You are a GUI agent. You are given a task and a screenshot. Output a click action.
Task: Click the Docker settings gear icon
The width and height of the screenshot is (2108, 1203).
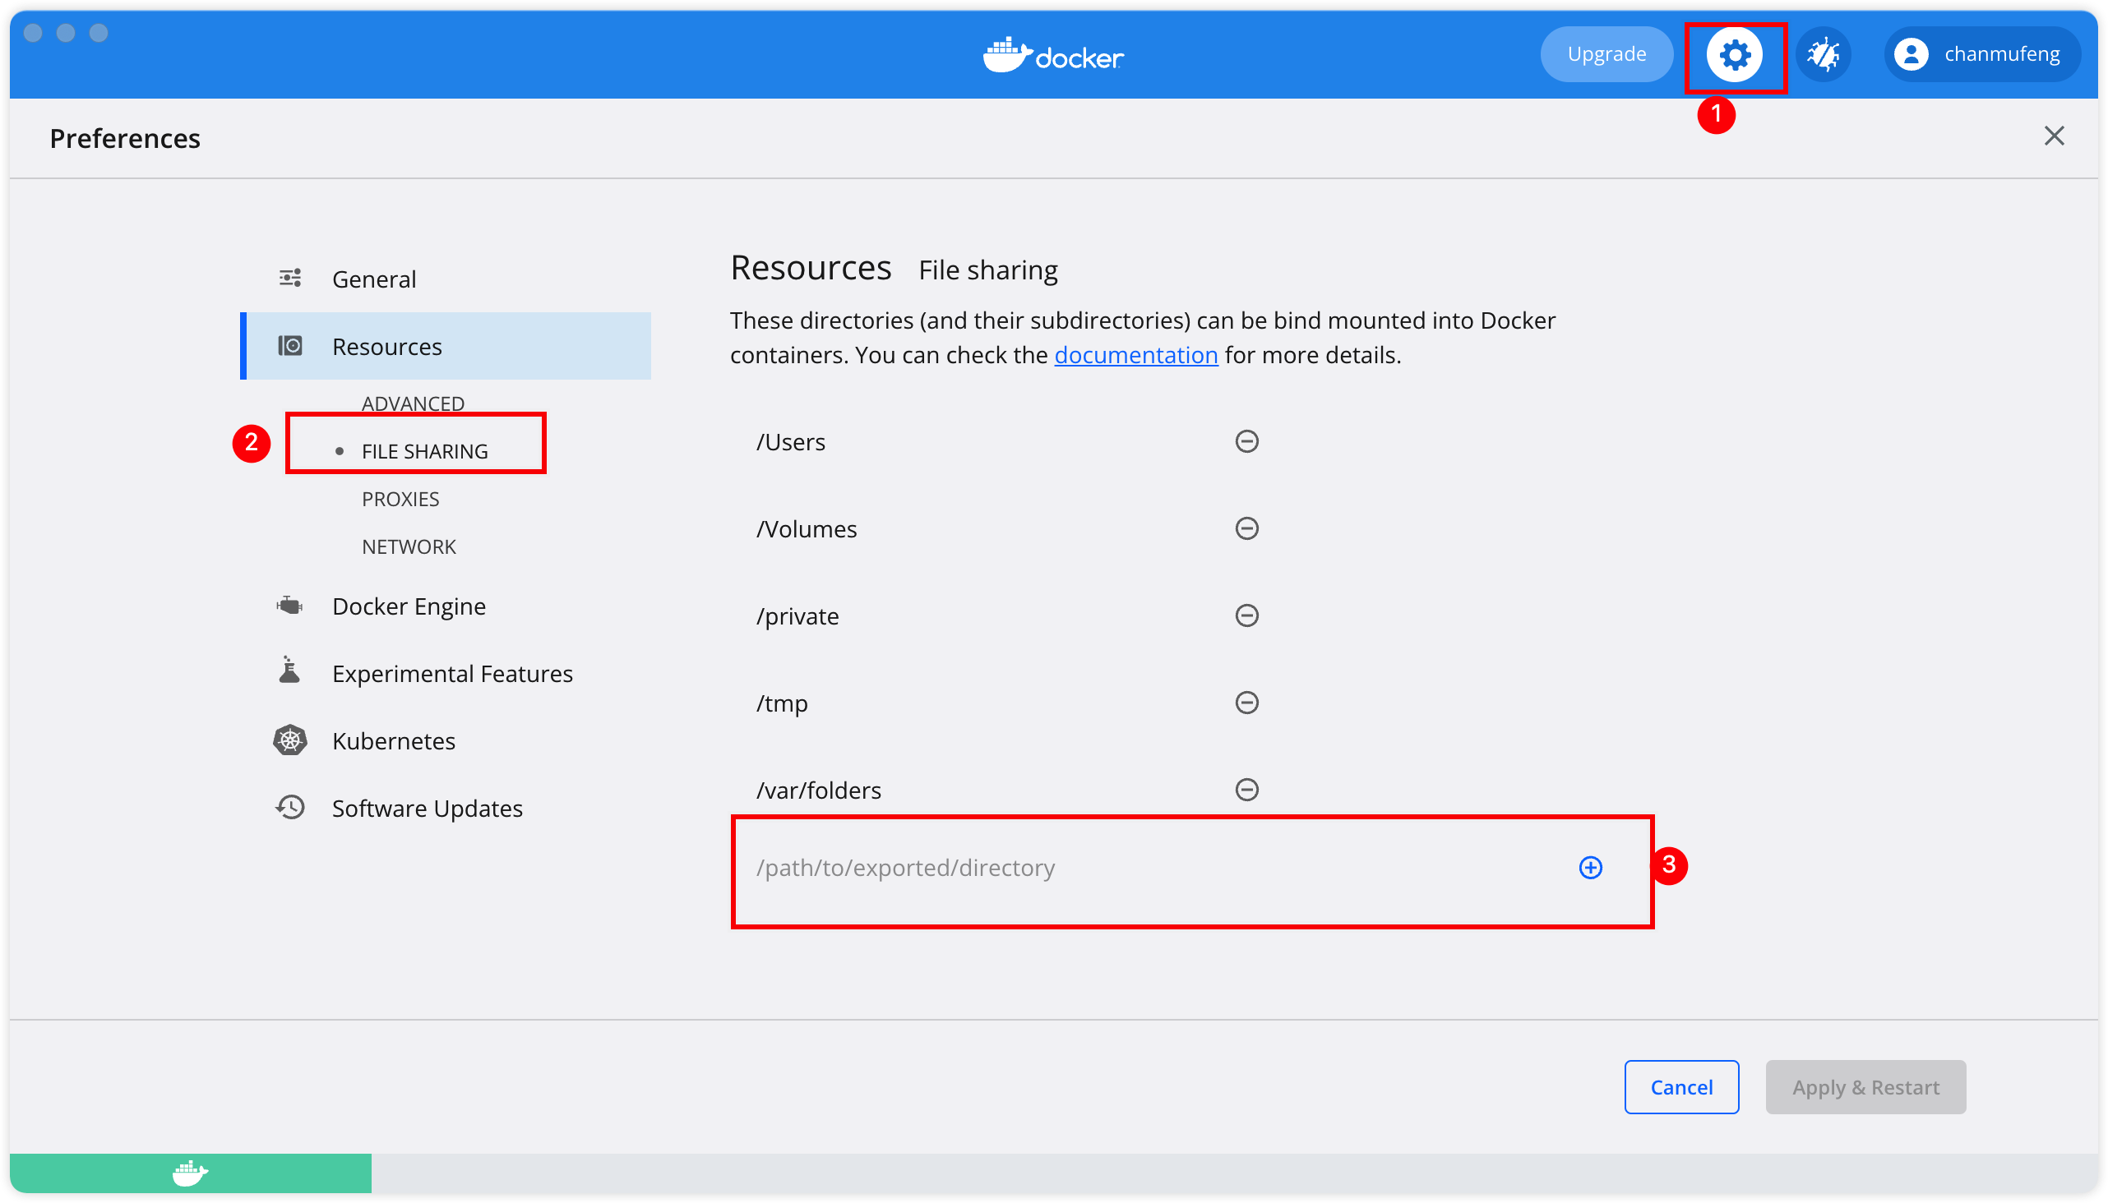(1731, 53)
